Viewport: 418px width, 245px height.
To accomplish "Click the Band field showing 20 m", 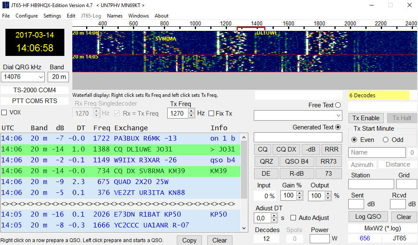I will pyautogui.click(x=59, y=77).
